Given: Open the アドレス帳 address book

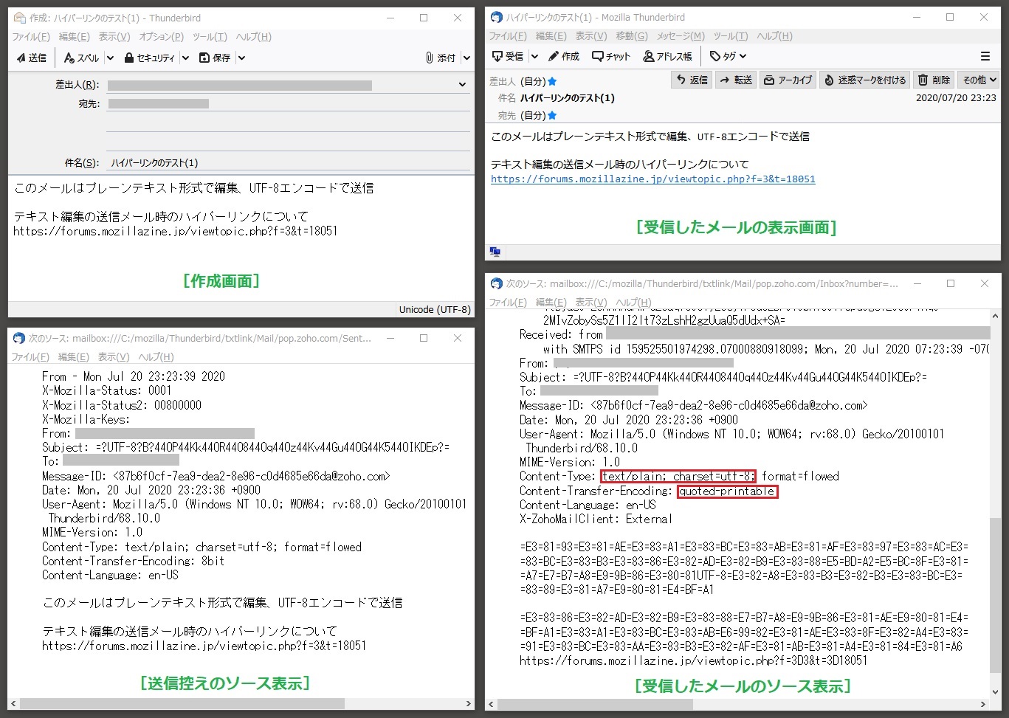Looking at the screenshot, I should [667, 56].
